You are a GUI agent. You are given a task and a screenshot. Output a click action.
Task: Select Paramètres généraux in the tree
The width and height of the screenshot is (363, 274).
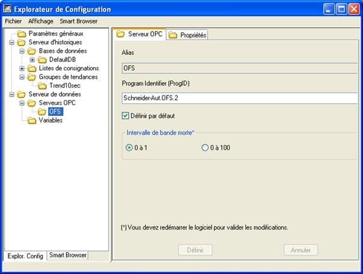[x=56, y=34]
